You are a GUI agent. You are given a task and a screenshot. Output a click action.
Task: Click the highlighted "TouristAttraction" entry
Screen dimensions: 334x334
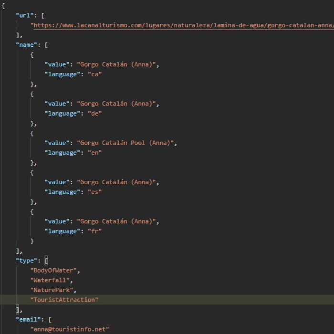tap(64, 300)
